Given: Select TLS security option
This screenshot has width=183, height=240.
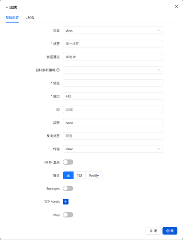Looking at the screenshot, I should (80, 175).
